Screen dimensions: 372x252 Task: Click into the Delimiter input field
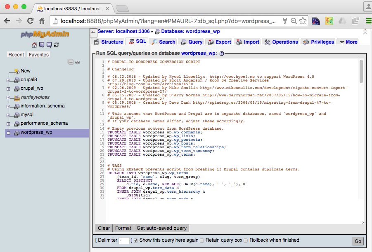[x=124, y=240]
